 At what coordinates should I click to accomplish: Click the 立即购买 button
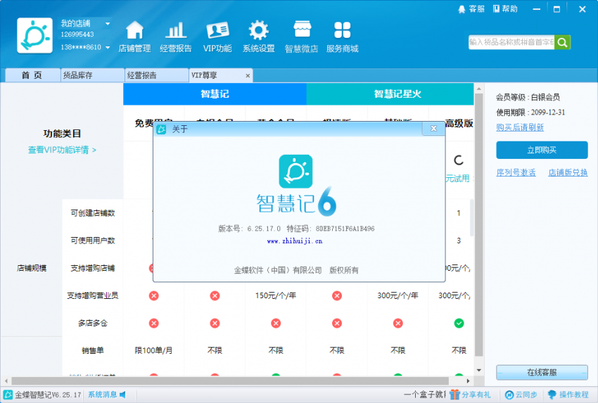click(542, 150)
